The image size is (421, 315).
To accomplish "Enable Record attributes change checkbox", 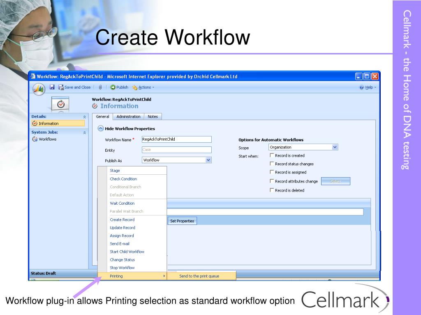I will click(272, 181).
